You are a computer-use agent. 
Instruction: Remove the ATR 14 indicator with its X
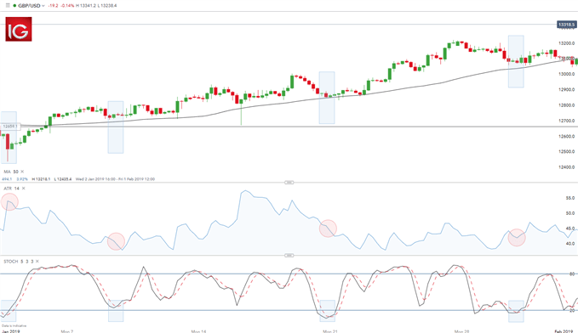pyautogui.click(x=24, y=189)
